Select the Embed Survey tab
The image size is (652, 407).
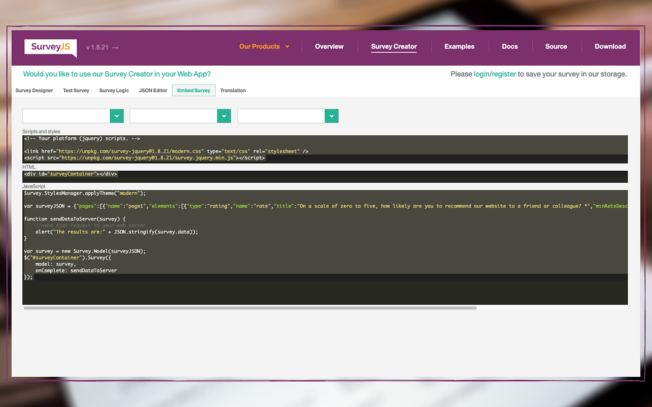click(194, 91)
